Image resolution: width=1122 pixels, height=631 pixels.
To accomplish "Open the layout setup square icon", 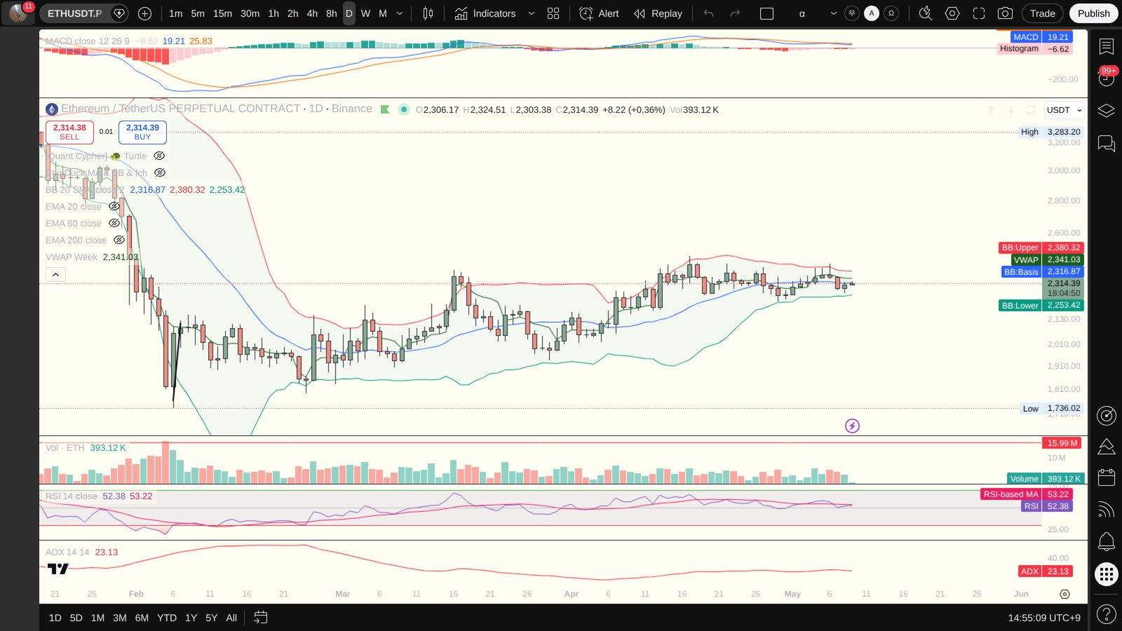I will pos(766,13).
